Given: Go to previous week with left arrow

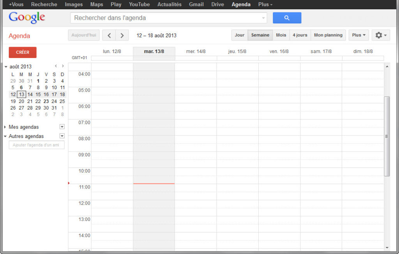Looking at the screenshot, I should tap(109, 35).
